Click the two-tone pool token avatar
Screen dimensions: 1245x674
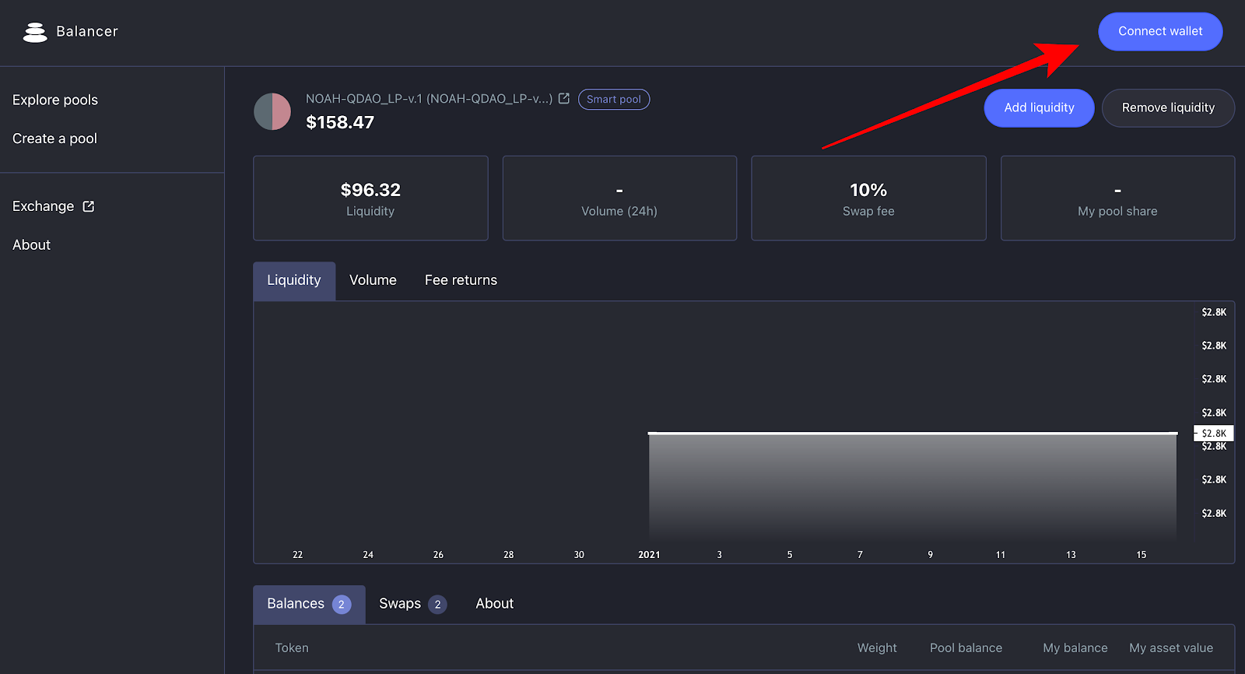[x=272, y=111]
